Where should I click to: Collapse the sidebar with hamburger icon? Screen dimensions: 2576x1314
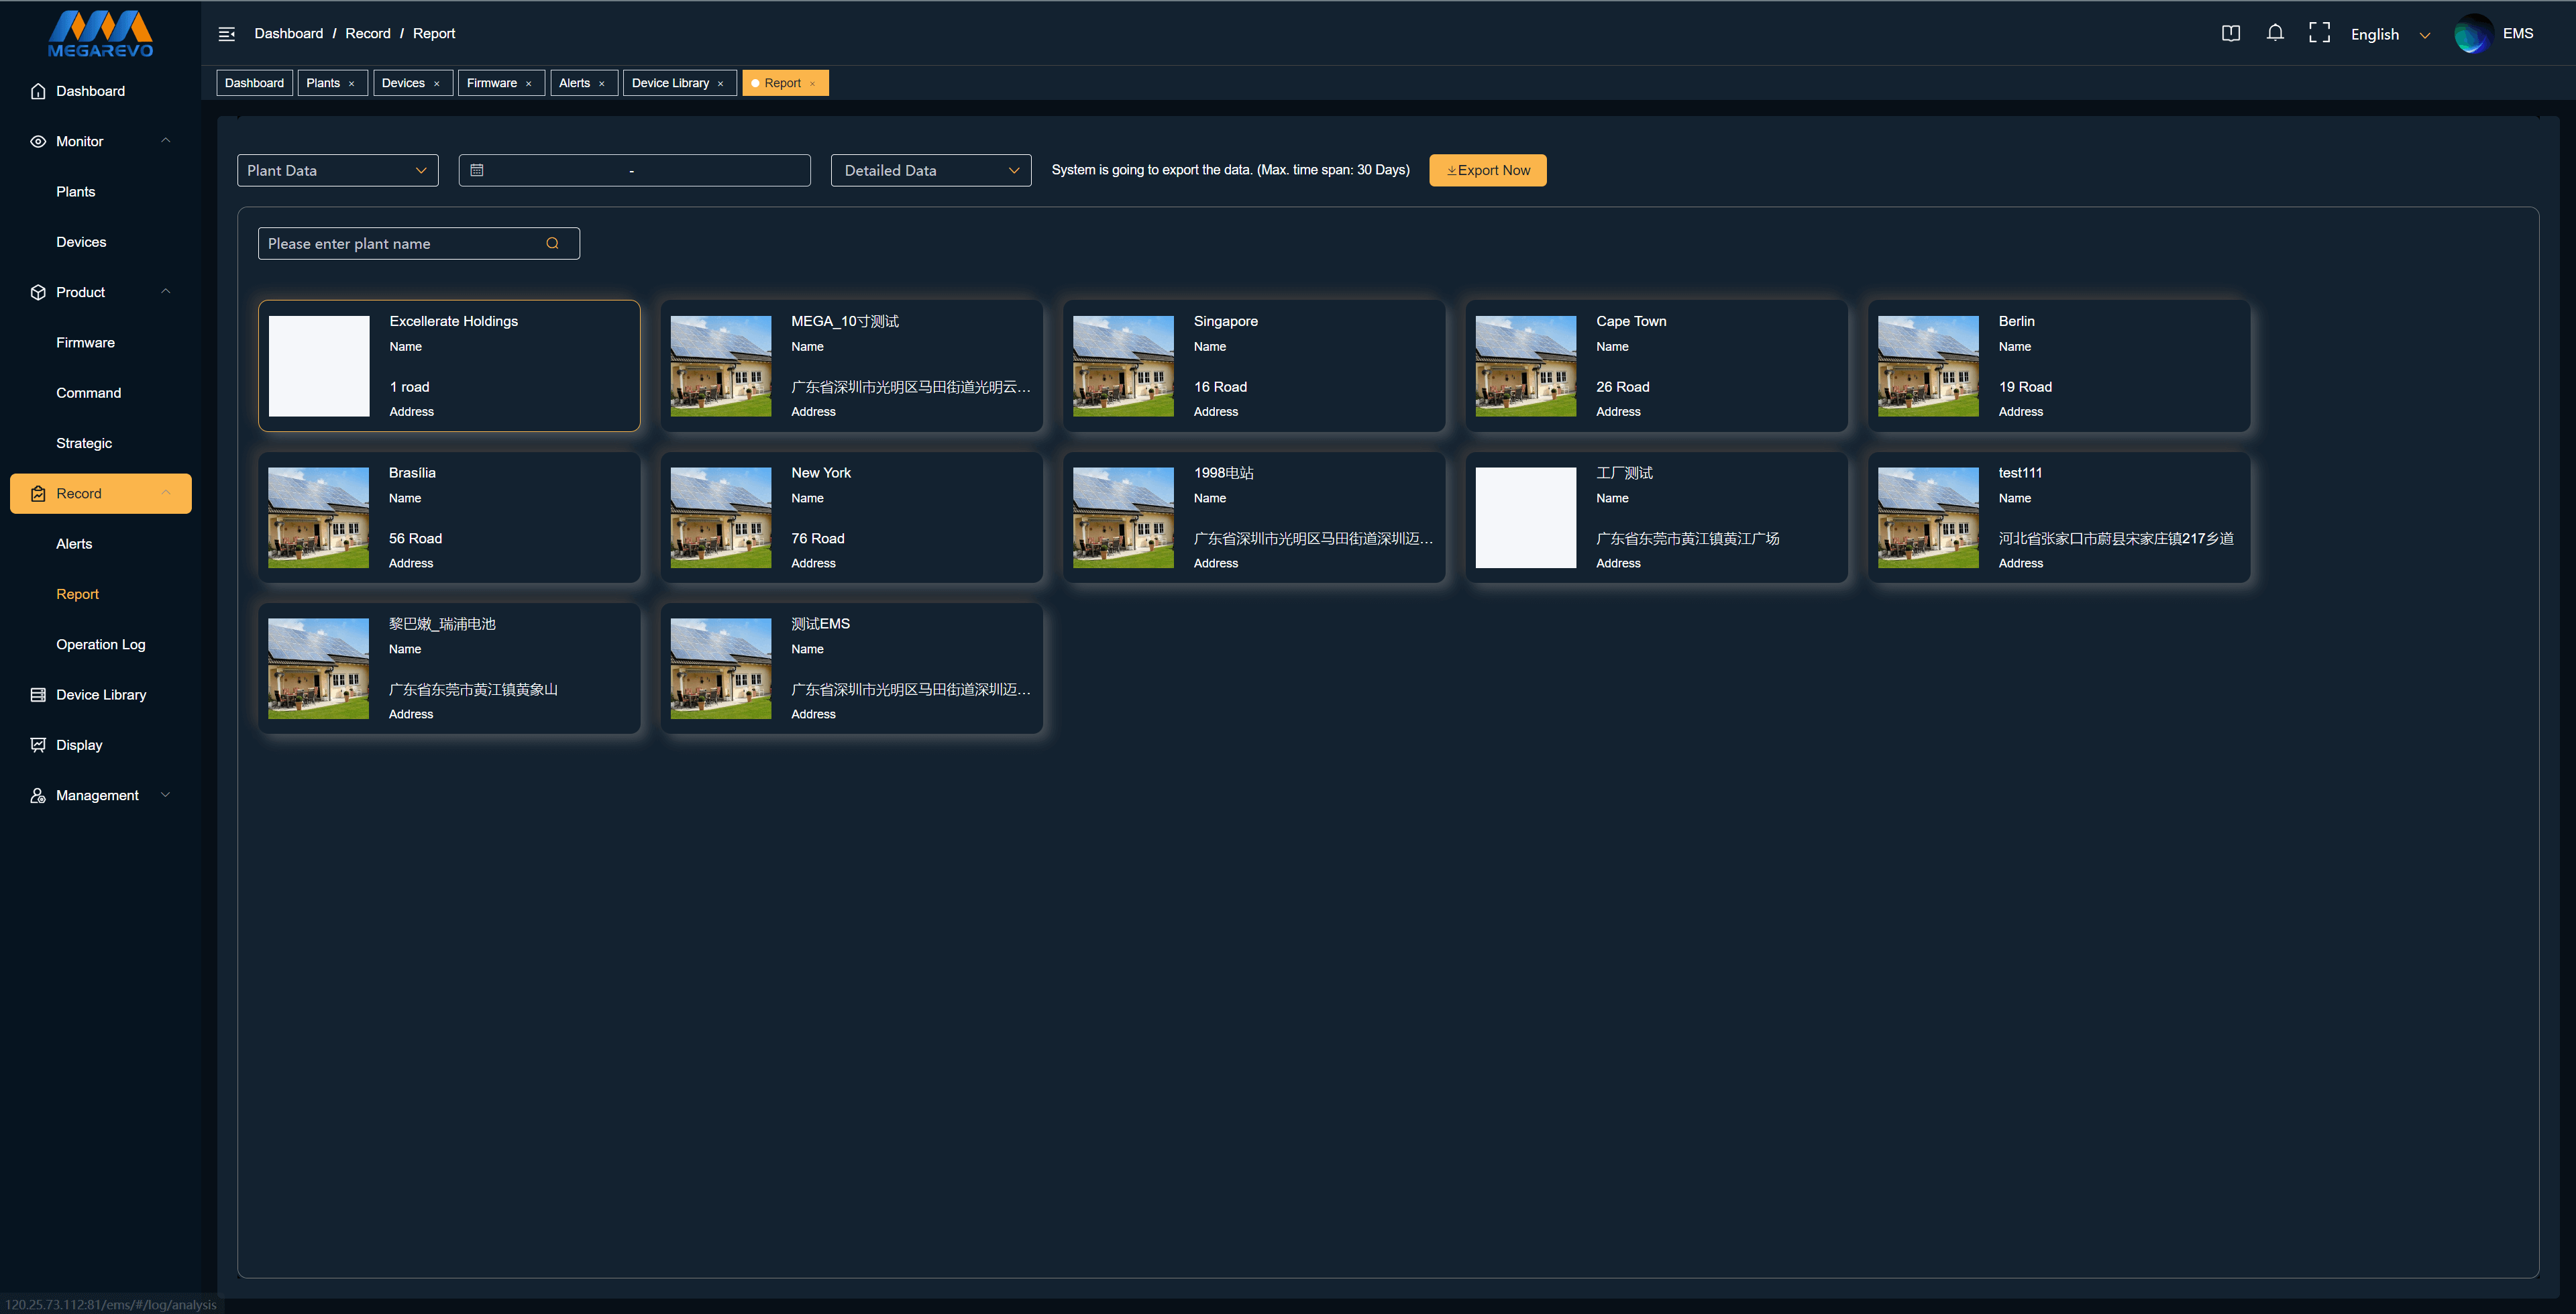227,34
